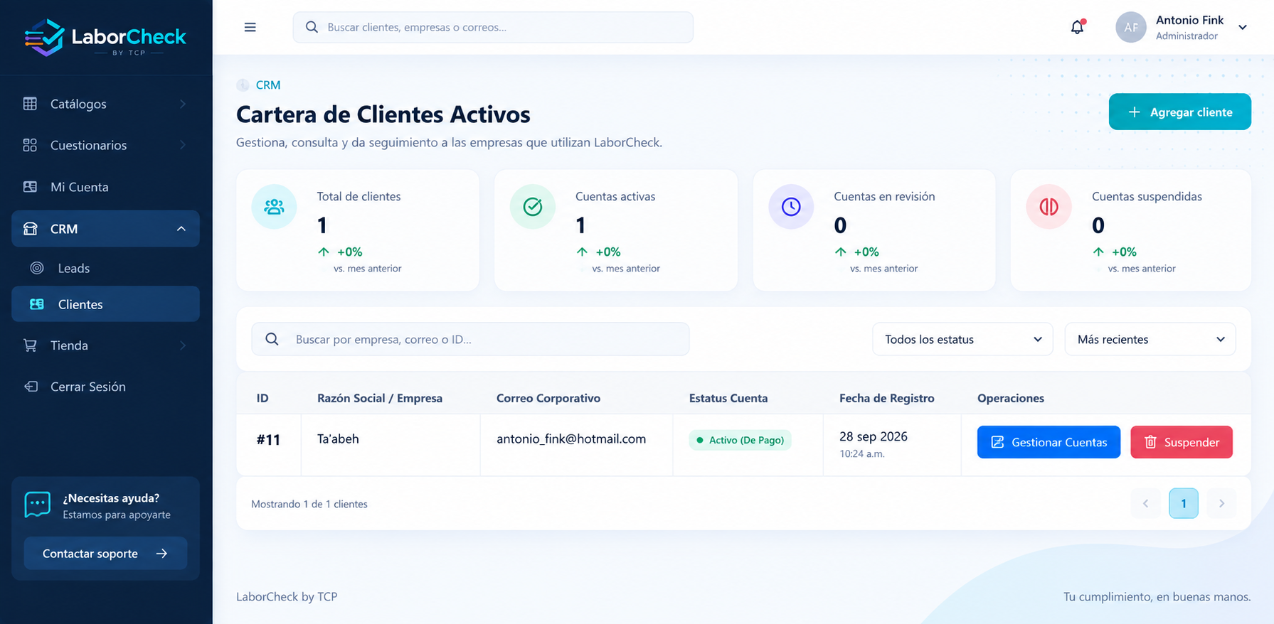
Task: Click the CRM breadcrumb link
Action: tap(268, 85)
